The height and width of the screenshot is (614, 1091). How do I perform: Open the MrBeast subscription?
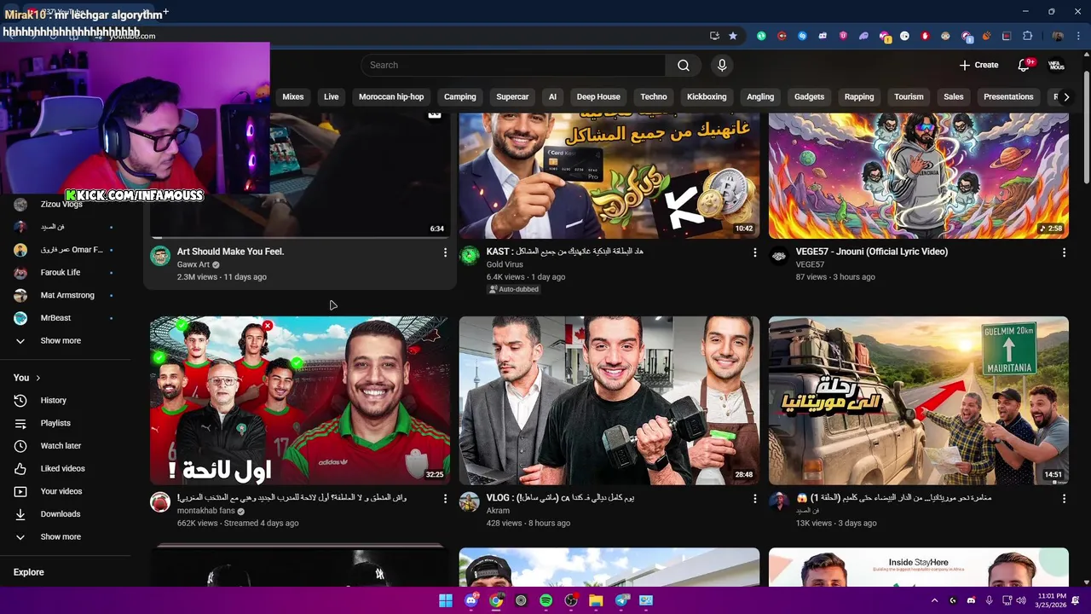click(65, 318)
